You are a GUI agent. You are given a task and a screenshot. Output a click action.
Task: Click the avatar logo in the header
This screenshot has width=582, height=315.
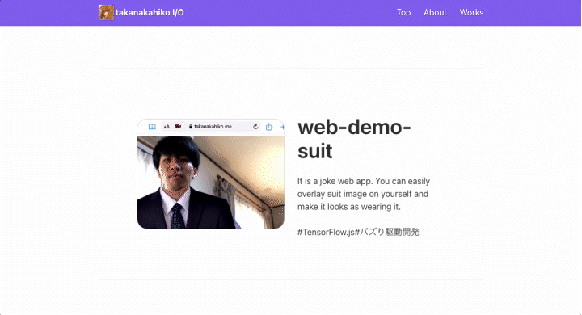coord(106,13)
